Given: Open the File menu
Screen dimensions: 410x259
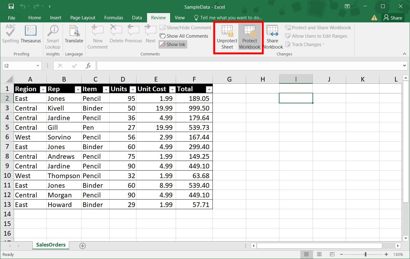Looking at the screenshot, I should [x=12, y=18].
